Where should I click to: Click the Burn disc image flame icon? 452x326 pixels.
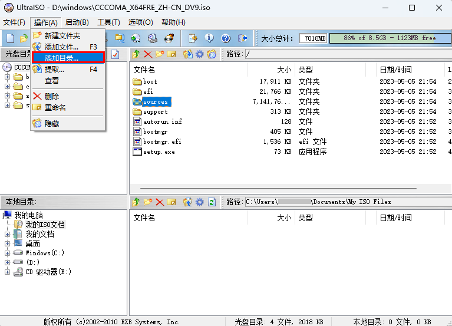169,38
